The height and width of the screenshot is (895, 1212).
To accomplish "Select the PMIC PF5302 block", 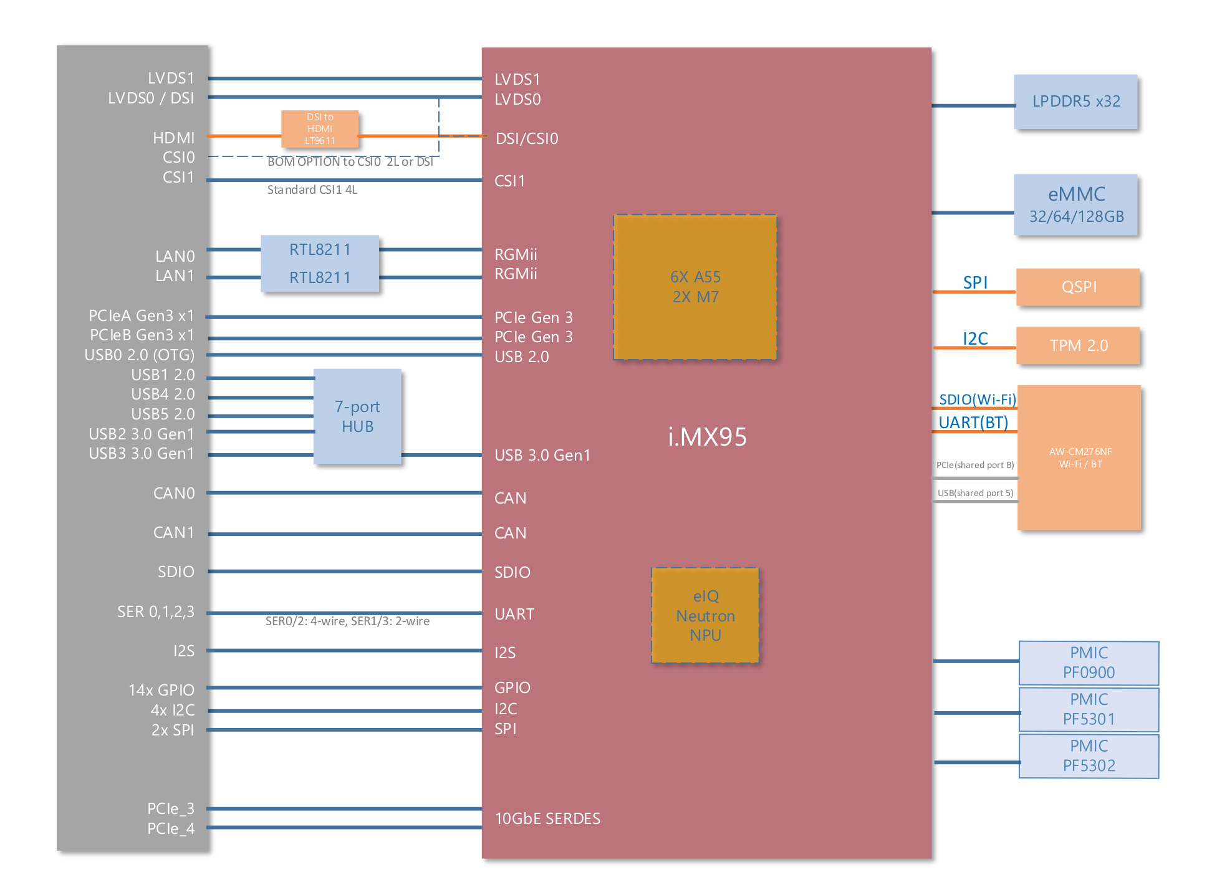I will [1089, 756].
